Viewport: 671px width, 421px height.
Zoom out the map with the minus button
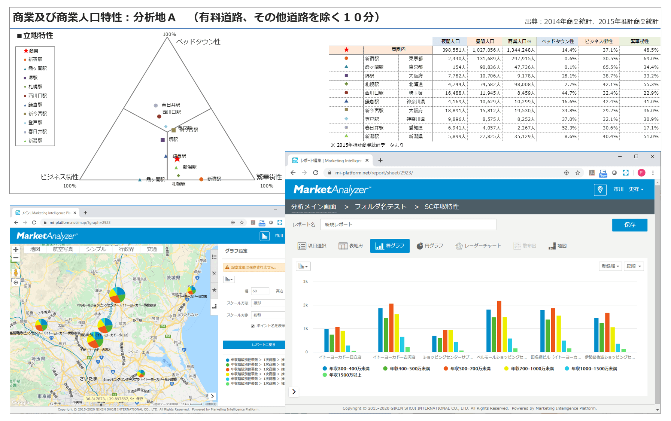pyautogui.click(x=16, y=258)
